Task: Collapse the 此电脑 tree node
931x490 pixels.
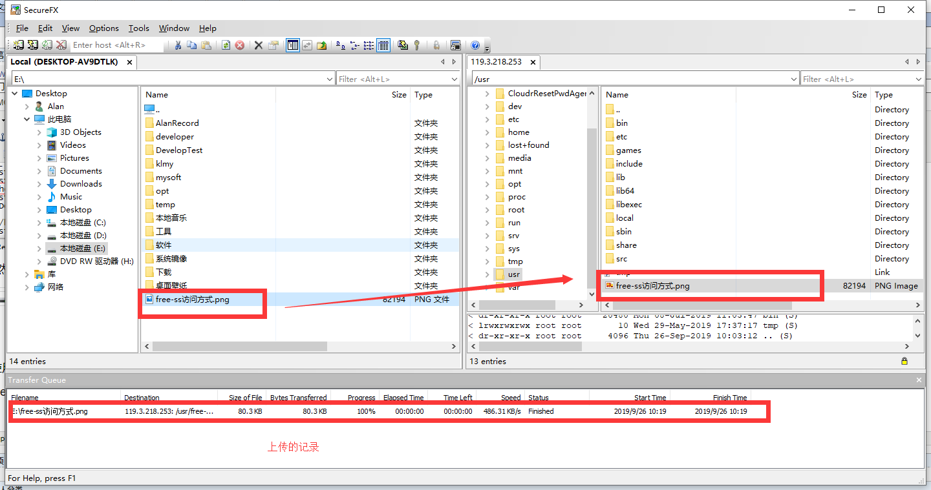Action: 27,119
